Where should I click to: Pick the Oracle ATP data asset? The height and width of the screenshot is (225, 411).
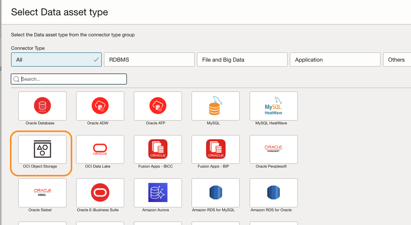pyautogui.click(x=158, y=106)
